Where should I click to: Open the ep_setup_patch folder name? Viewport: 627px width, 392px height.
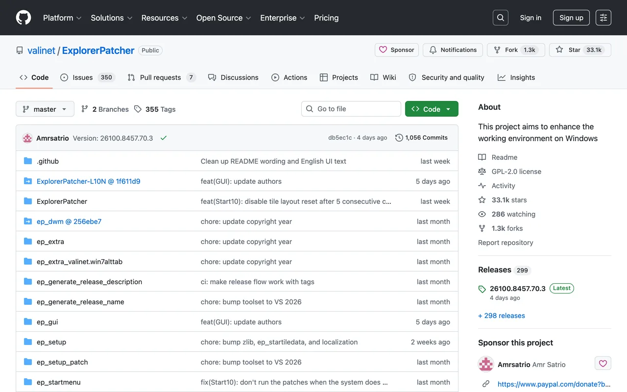coord(62,362)
